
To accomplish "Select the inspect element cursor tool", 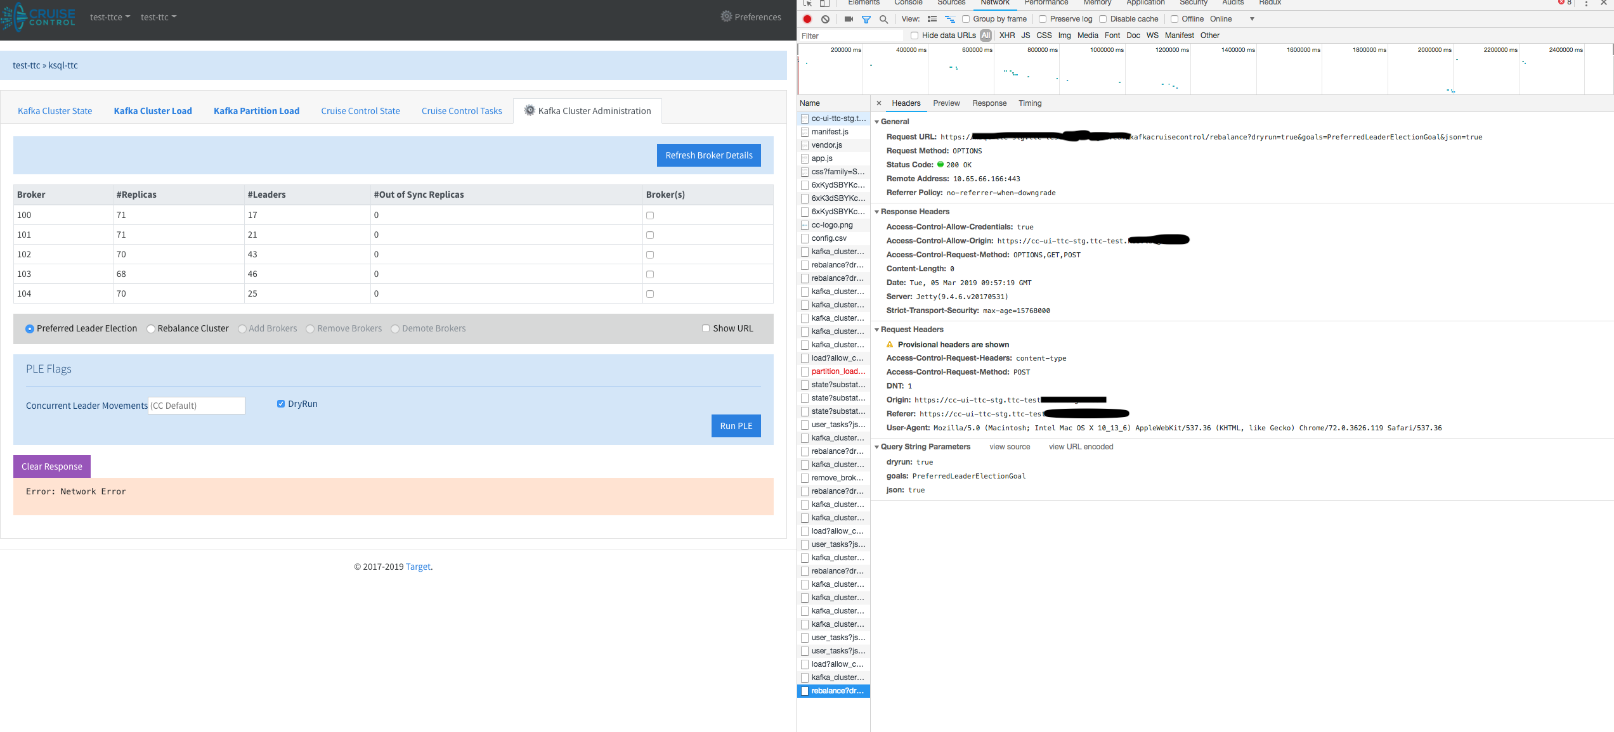I will [x=807, y=3].
